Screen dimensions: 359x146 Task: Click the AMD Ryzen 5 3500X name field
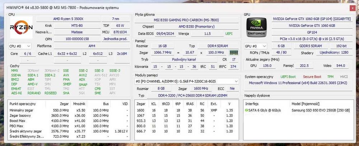point(68,19)
